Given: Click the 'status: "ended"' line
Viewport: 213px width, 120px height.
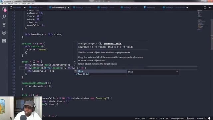Looking at the screenshot, I should click(x=37, y=50).
